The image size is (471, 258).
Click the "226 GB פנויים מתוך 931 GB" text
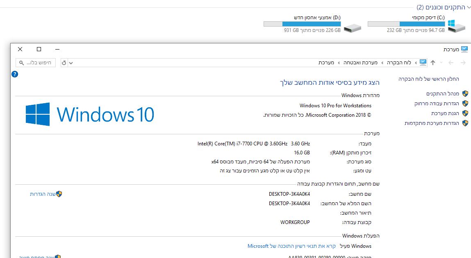pyautogui.click(x=312, y=30)
